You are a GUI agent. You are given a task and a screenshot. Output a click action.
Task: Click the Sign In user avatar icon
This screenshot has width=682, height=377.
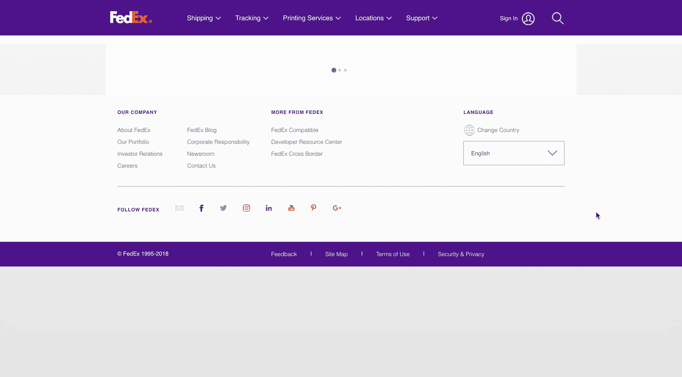(x=528, y=18)
